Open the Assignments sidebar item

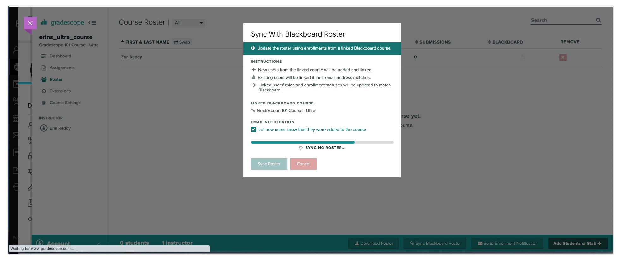[x=62, y=68]
